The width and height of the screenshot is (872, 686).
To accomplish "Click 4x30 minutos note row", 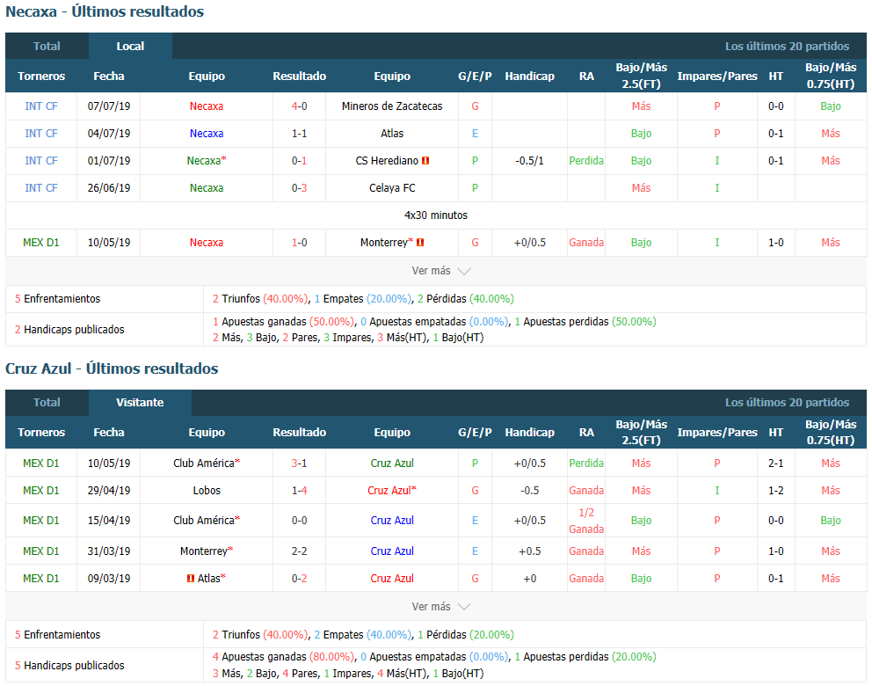I will [436, 215].
